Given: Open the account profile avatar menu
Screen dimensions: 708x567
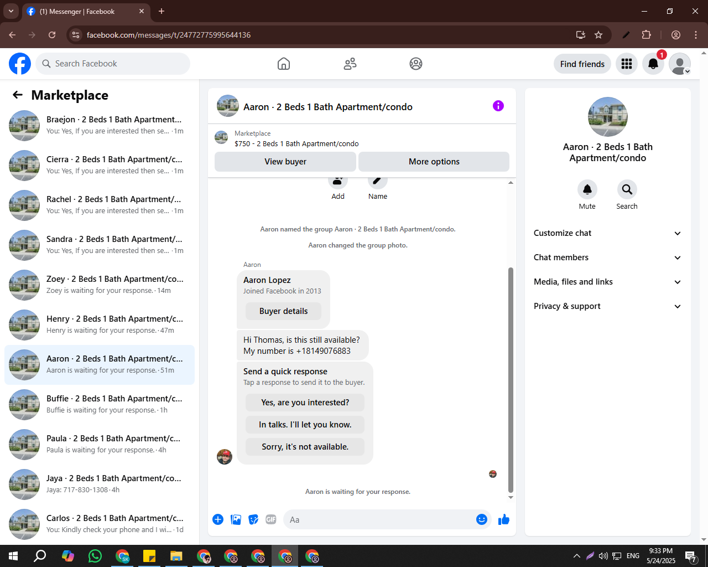Looking at the screenshot, I should (680, 64).
